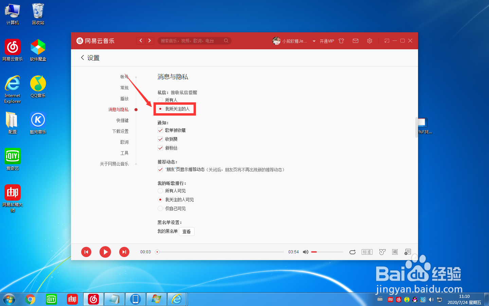Open 计算机 desktop icon
489x306 pixels.
13,14
